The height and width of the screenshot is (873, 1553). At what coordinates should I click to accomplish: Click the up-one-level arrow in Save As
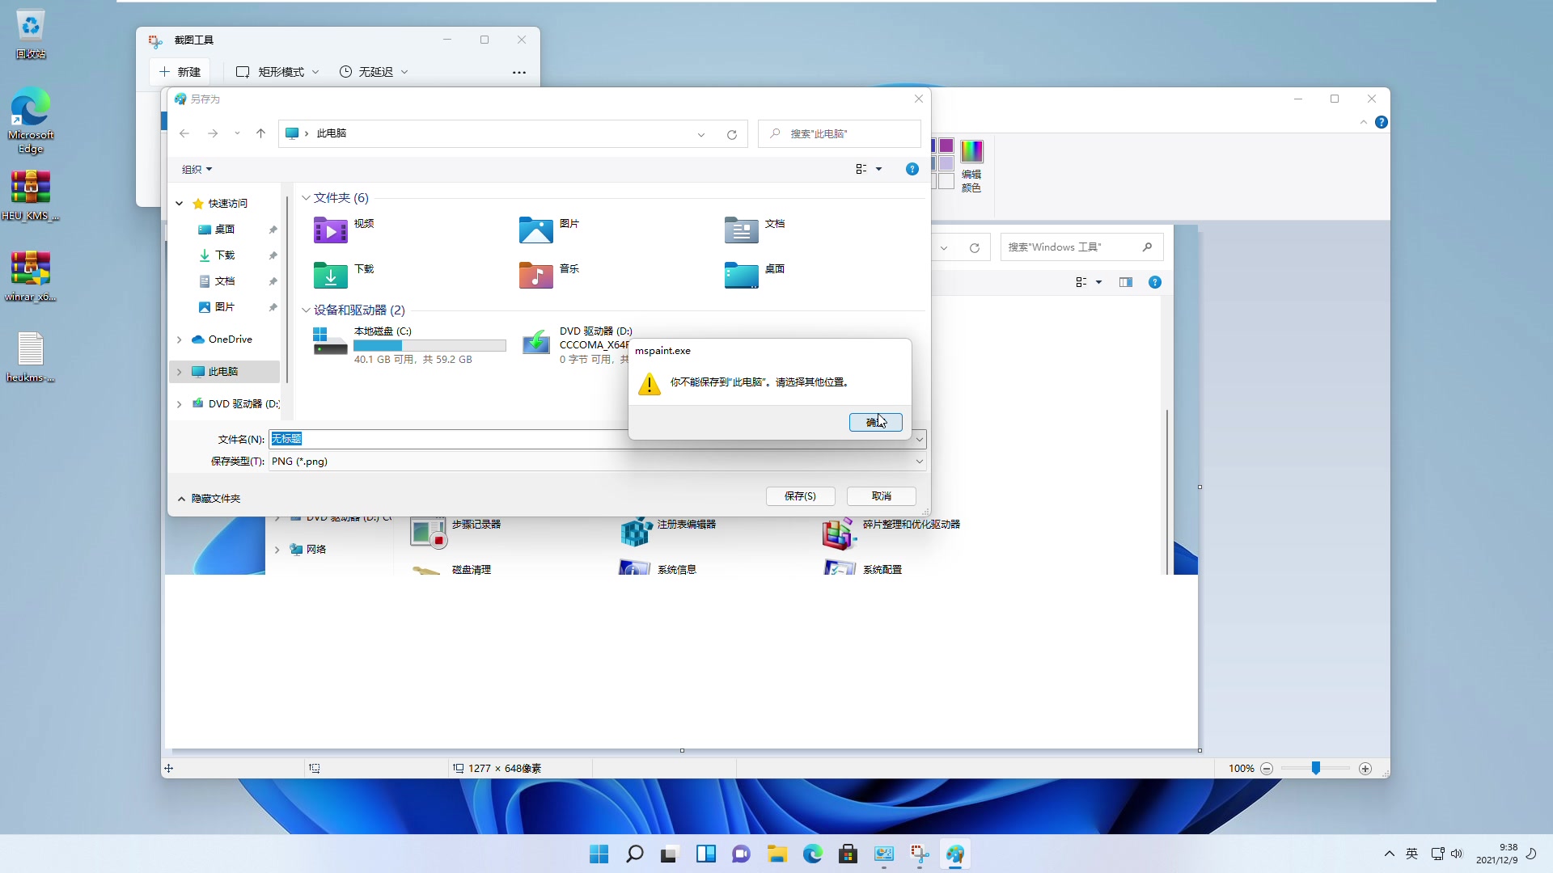pyautogui.click(x=260, y=133)
